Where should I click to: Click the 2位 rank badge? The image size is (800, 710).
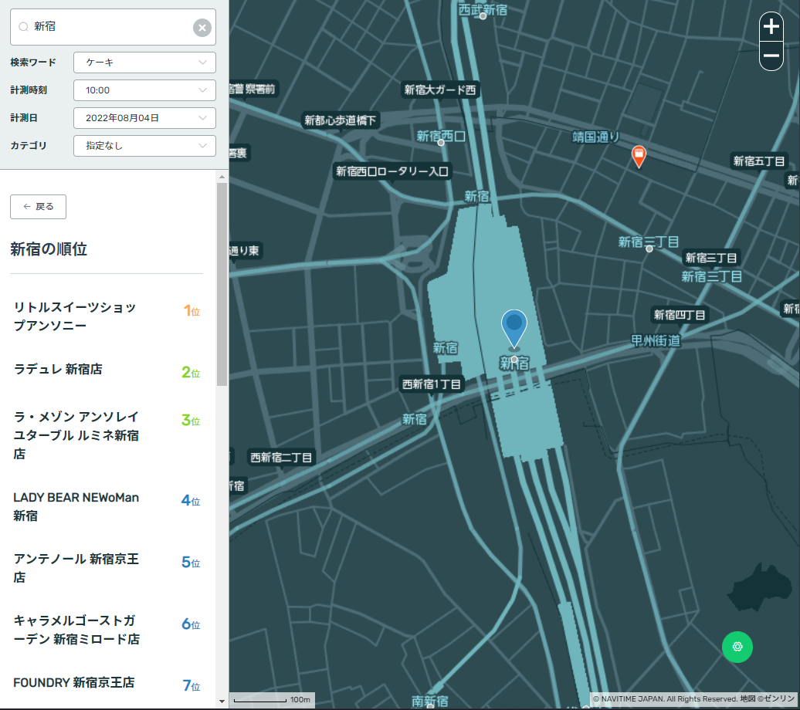pyautogui.click(x=191, y=372)
